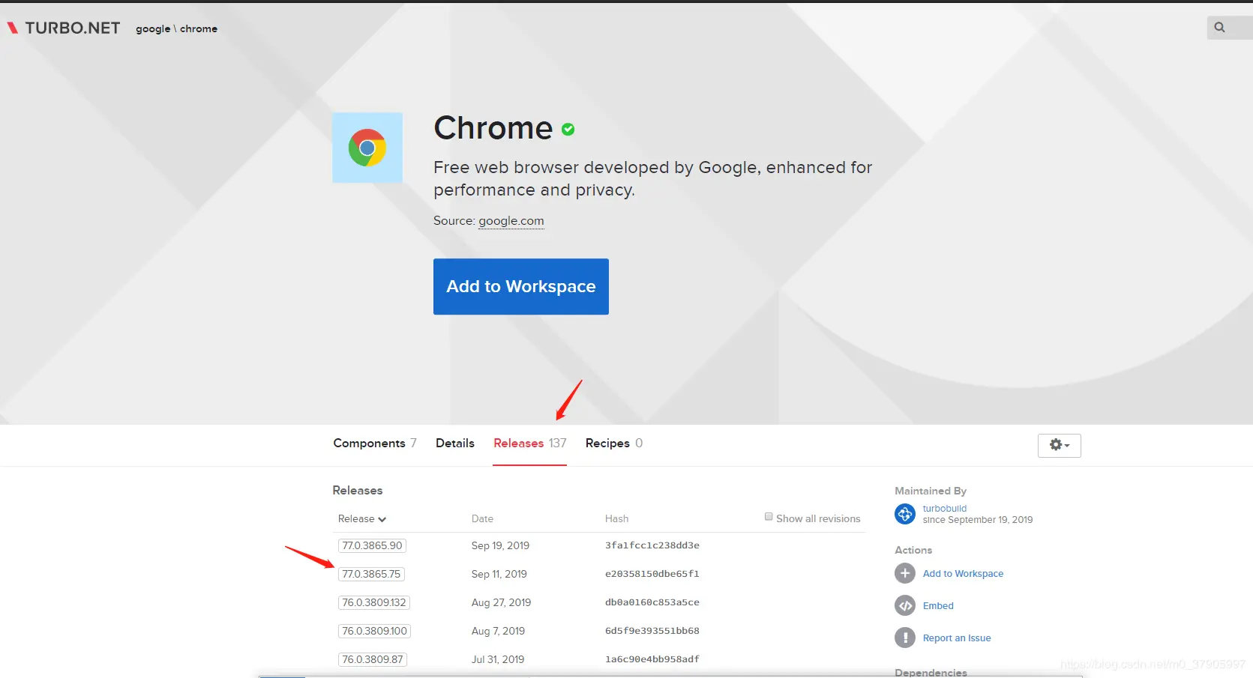Viewport: 1253px width, 678px height.
Task: Select the Releases tab
Action: (530, 444)
